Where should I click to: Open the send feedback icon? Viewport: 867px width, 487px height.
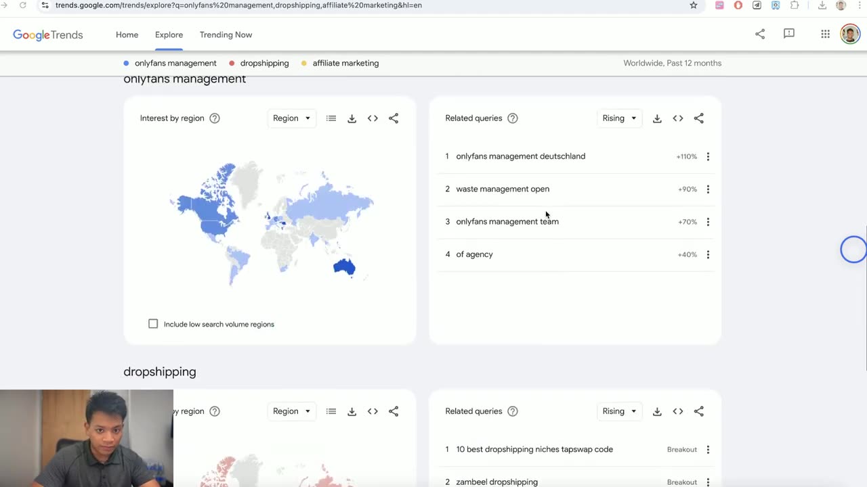click(789, 34)
